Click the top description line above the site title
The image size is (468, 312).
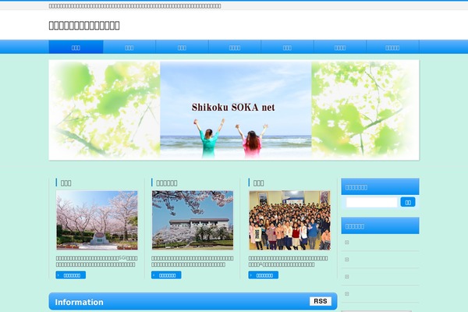(135, 6)
